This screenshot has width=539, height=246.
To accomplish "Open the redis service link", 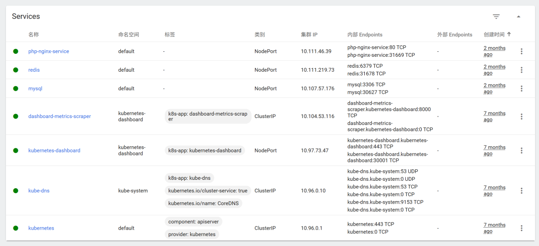I will click(34, 70).
